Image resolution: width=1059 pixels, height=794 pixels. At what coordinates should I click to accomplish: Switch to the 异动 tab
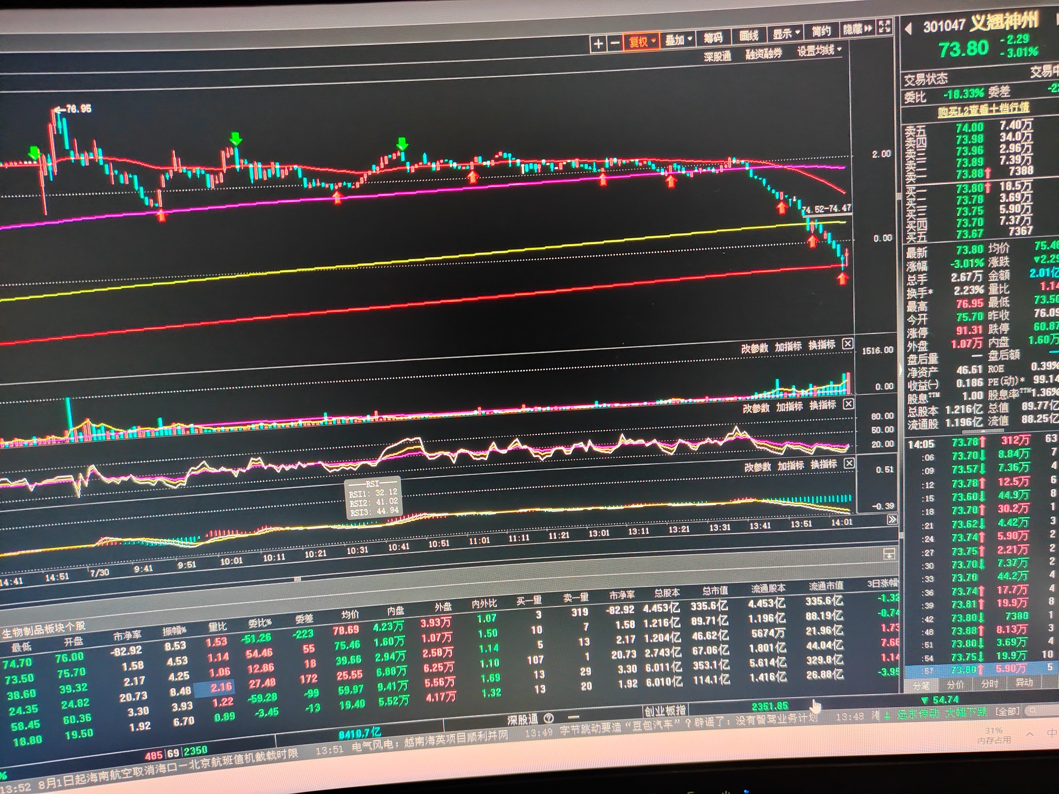tap(1024, 682)
